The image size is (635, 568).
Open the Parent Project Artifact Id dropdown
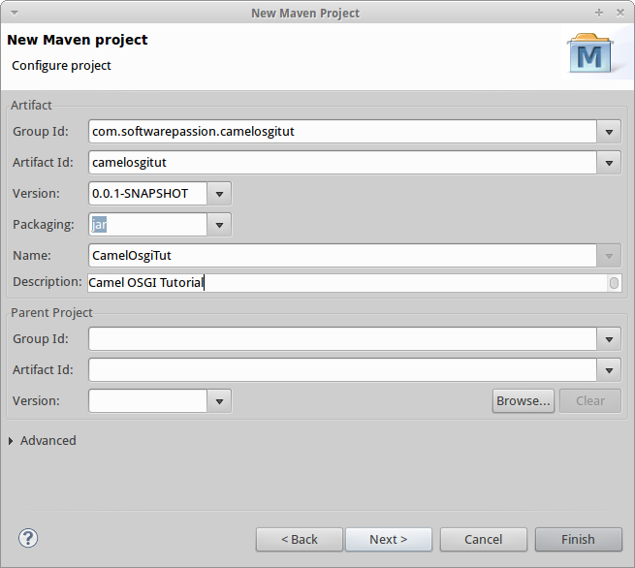[609, 370]
